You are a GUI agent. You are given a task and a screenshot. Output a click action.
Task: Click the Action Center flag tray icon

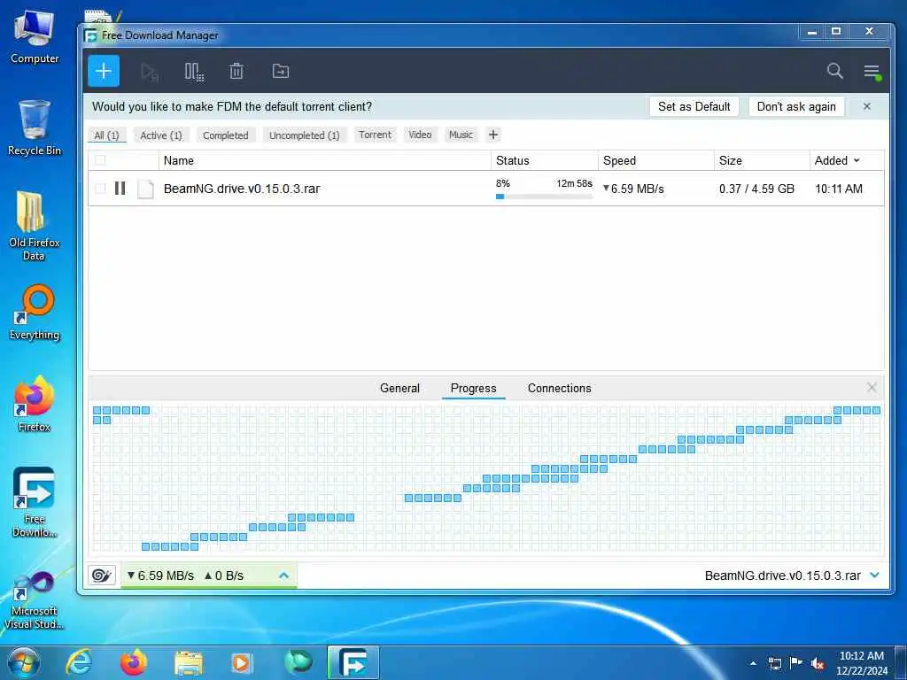[x=796, y=662]
